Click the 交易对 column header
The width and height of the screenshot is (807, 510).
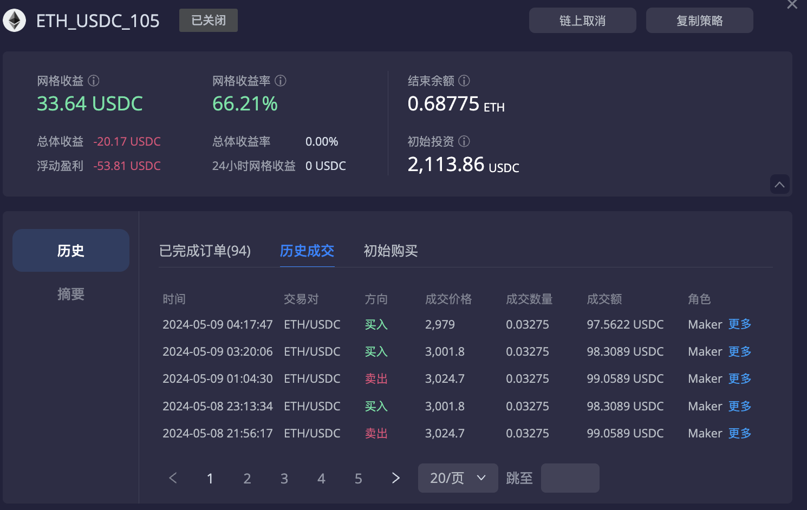point(301,299)
